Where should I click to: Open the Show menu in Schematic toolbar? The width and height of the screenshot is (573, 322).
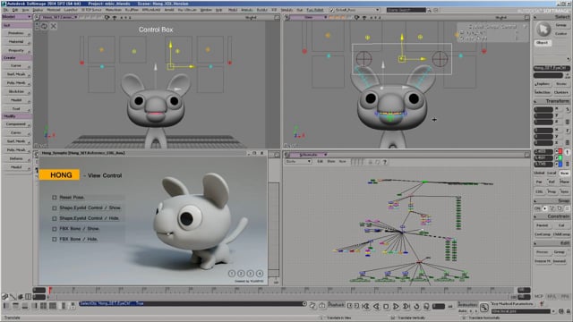(330, 161)
